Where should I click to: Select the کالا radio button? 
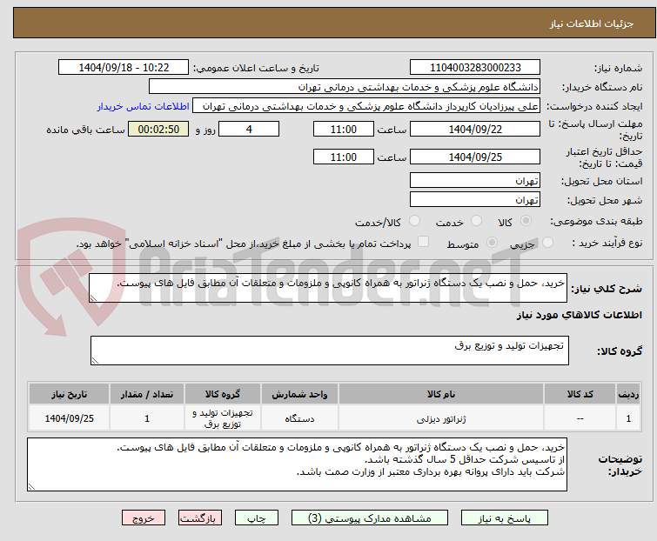pyautogui.click(x=526, y=221)
